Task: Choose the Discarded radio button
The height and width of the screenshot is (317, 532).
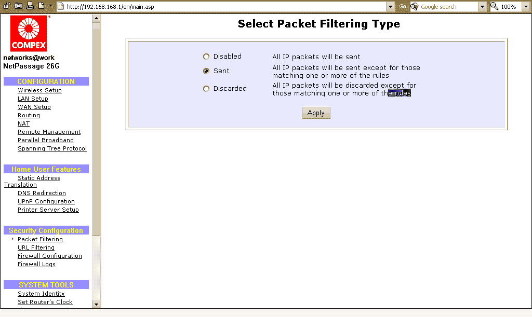Action: [x=206, y=89]
